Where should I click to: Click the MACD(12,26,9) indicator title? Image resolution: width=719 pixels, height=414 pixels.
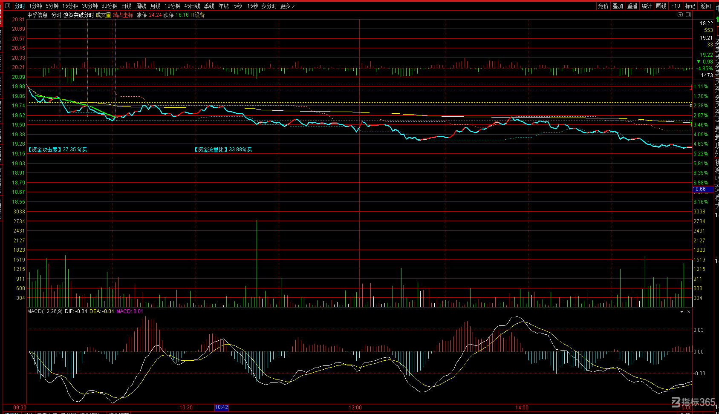45,311
